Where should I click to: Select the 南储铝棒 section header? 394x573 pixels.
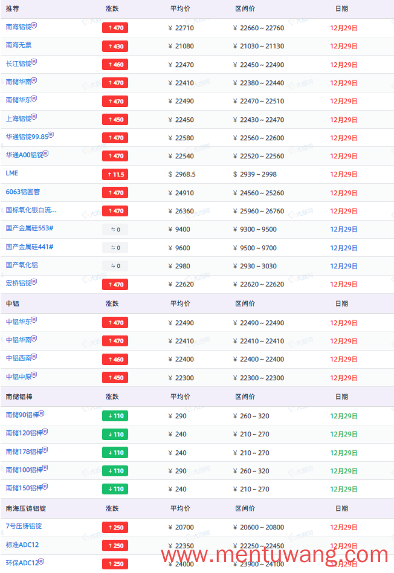[19, 397]
